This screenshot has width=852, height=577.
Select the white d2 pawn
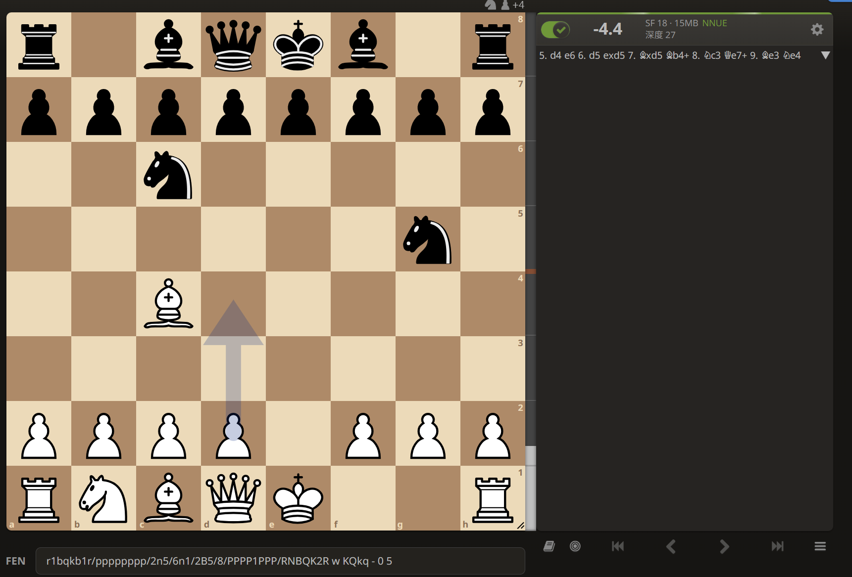(233, 434)
